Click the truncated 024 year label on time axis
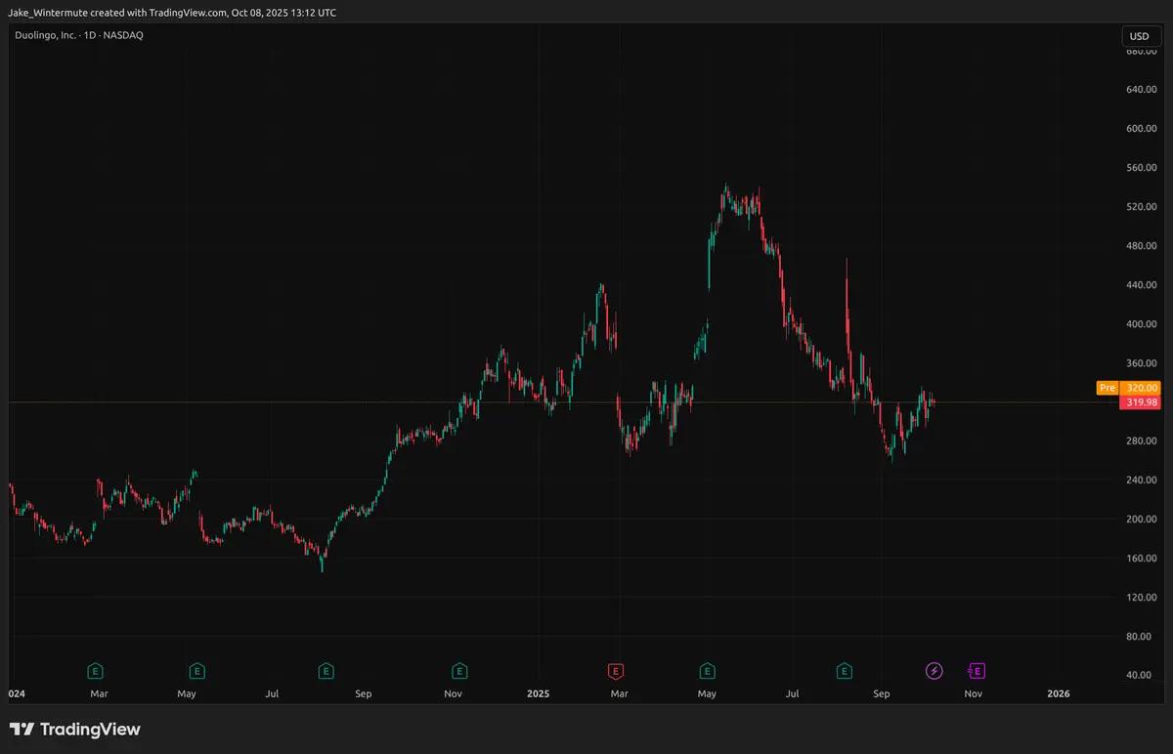The width and height of the screenshot is (1173, 754). point(17,693)
